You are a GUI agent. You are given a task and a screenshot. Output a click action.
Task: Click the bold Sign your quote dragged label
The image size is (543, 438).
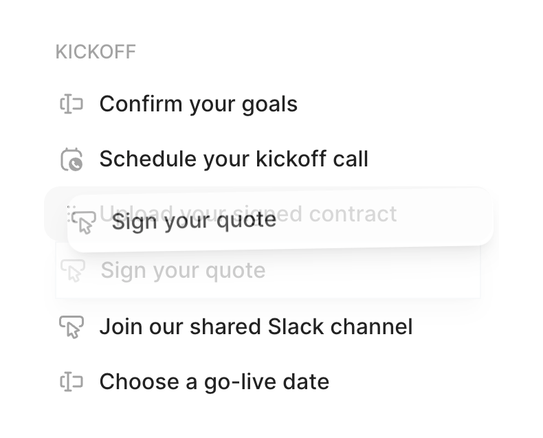click(194, 221)
